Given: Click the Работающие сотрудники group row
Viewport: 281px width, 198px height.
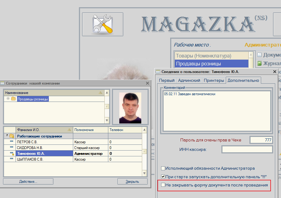Looking at the screenshot, I should 73,136.
